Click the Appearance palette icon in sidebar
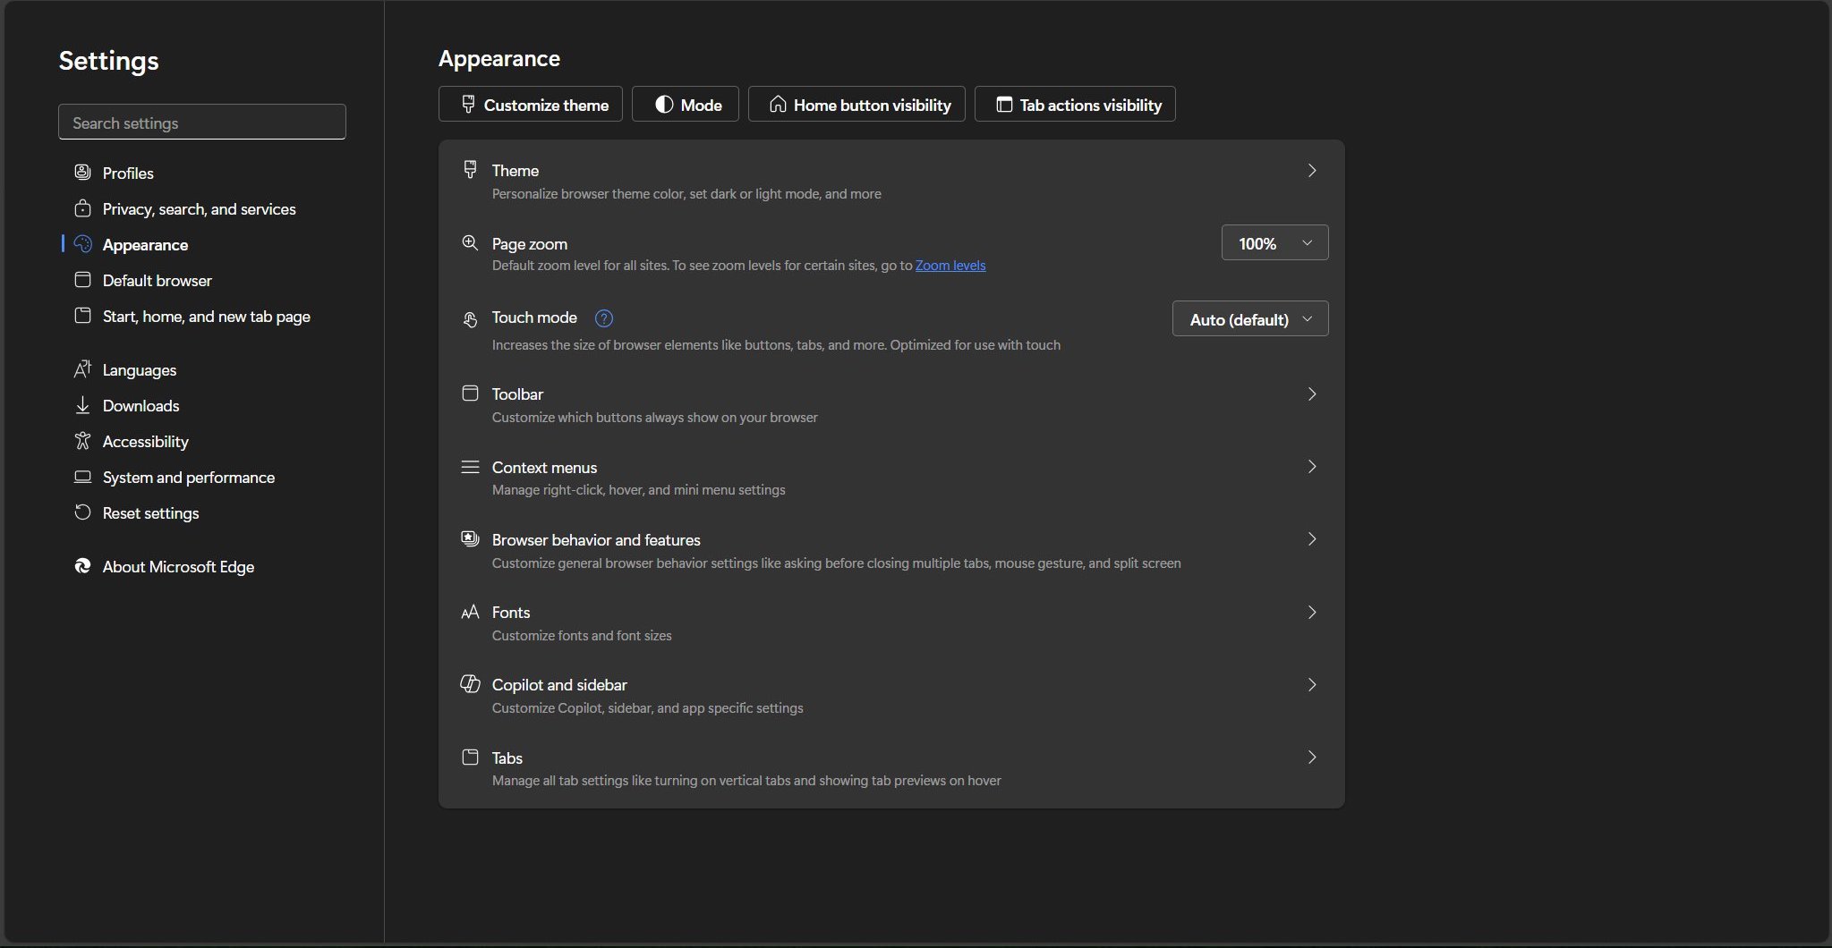 pyautogui.click(x=82, y=244)
